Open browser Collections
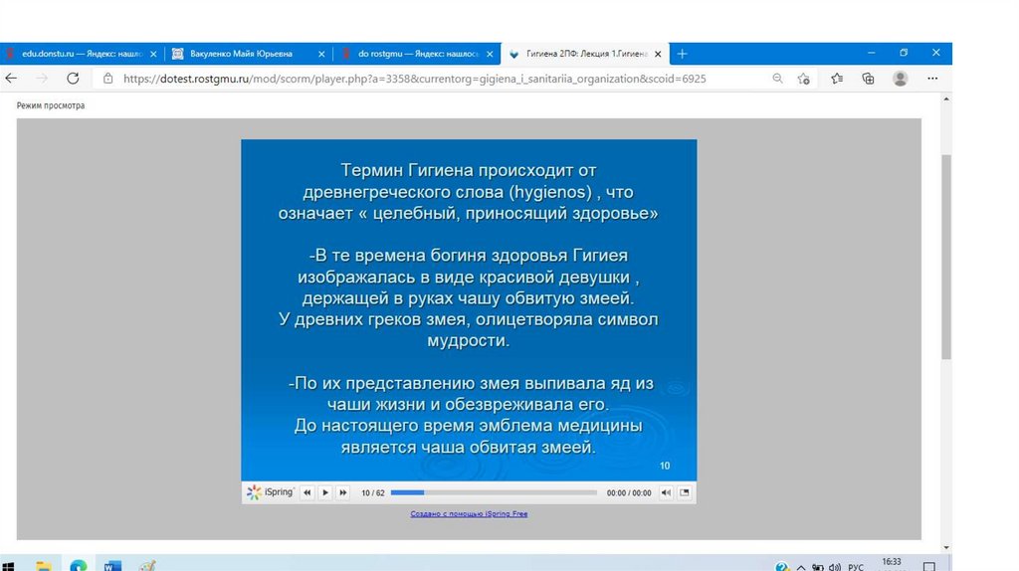Image resolution: width=1019 pixels, height=571 pixels. (x=868, y=79)
